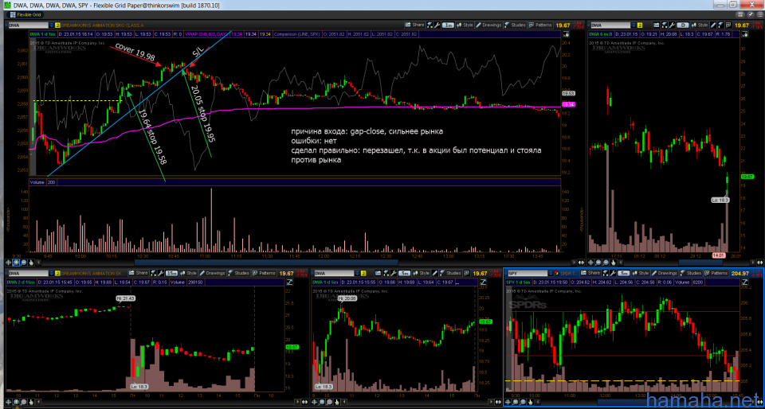
Task: Click pan crosshair icon under main chart
Action: click(x=8, y=263)
